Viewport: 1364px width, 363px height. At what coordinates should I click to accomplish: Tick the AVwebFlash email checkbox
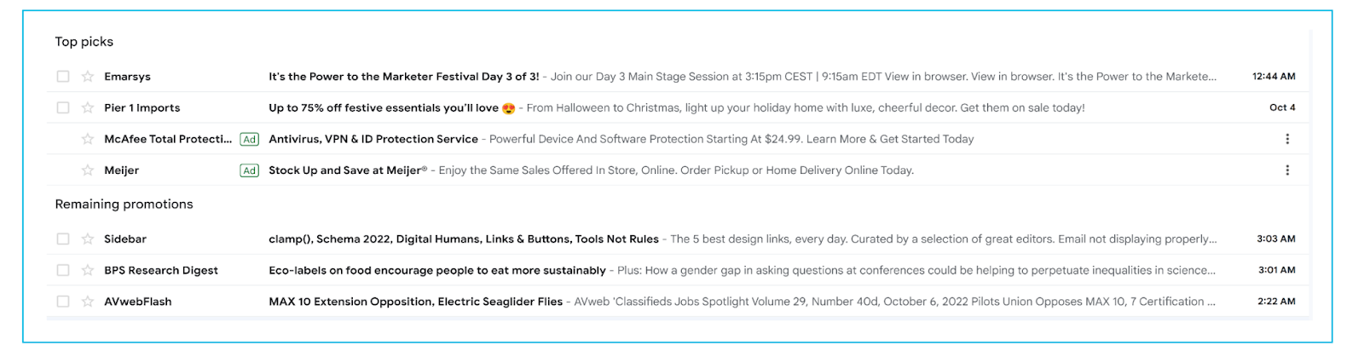click(63, 302)
